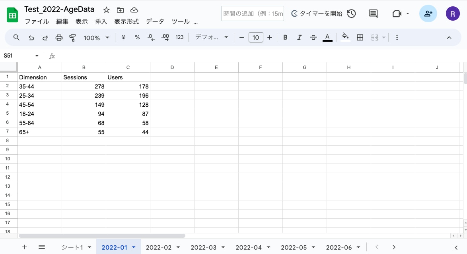The image size is (467, 254).
Task: Toggle strikethrough formatting
Action: pyautogui.click(x=313, y=37)
